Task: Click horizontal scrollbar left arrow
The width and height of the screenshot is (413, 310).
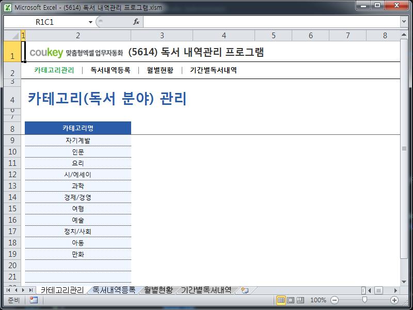Action: (370, 290)
